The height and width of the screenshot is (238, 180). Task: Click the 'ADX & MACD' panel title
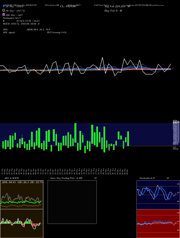click(12, 178)
